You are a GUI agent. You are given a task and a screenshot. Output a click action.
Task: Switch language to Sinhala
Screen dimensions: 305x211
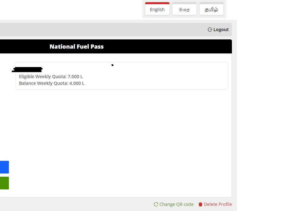pyautogui.click(x=184, y=9)
